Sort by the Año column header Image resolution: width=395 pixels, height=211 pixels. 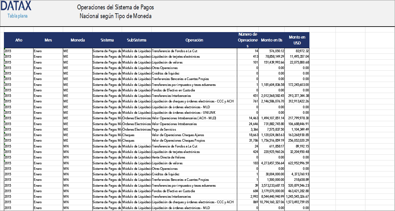(x=19, y=40)
